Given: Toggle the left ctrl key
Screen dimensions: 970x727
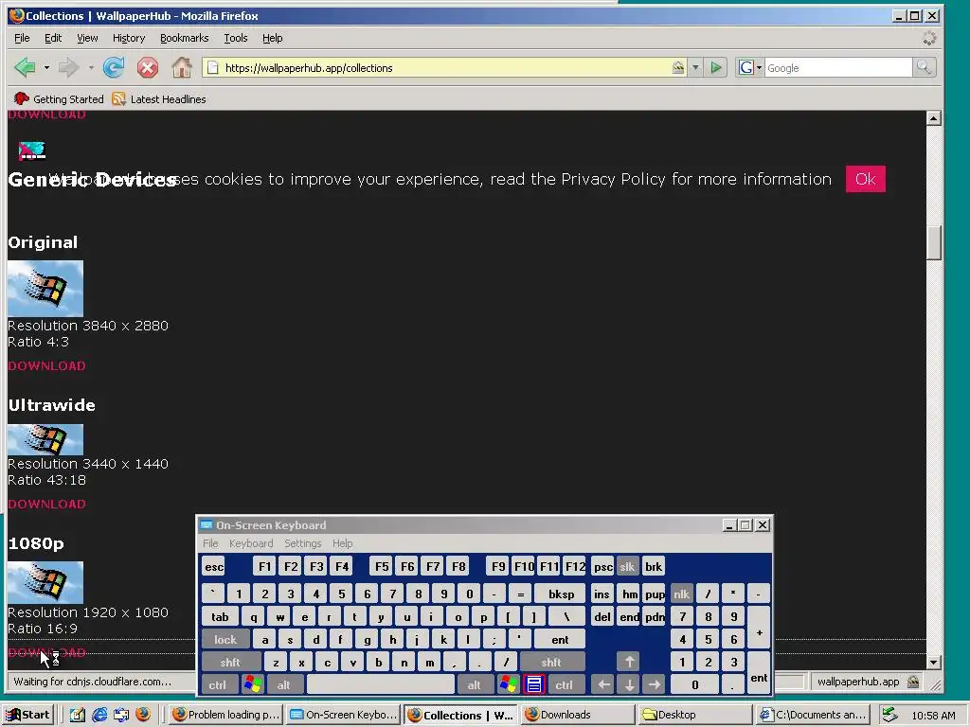Looking at the screenshot, I should [x=217, y=684].
